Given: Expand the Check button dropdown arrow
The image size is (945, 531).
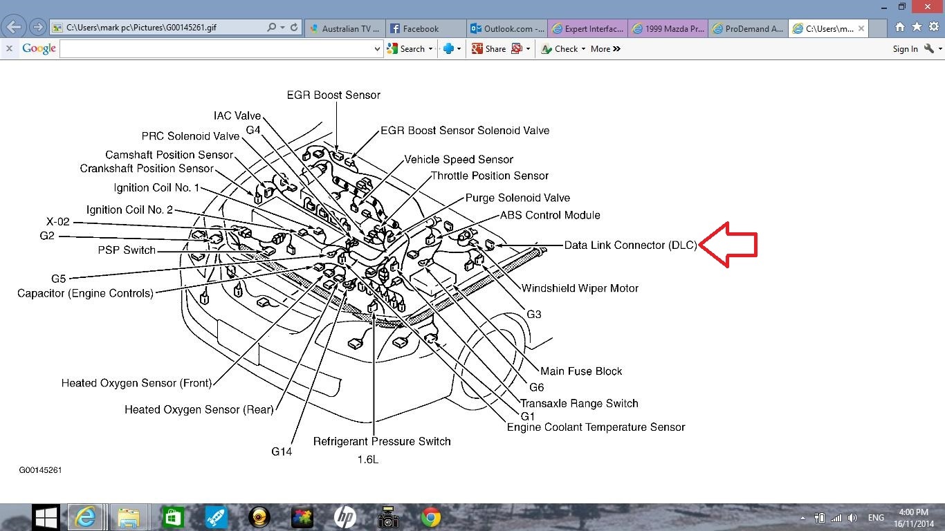Looking at the screenshot, I should coord(583,49).
